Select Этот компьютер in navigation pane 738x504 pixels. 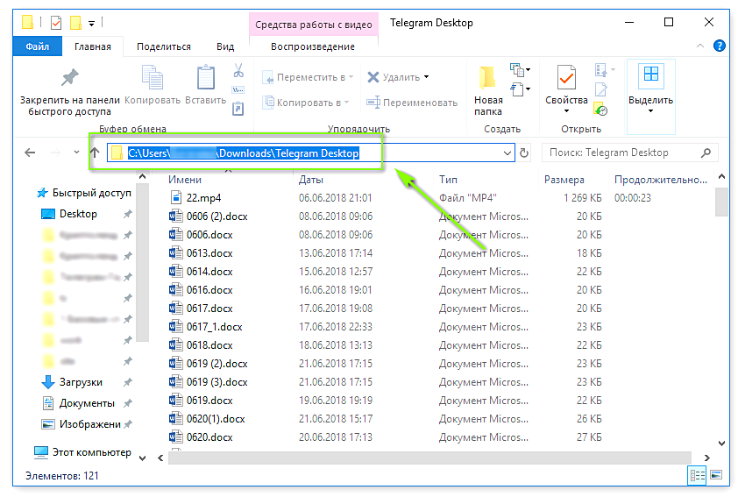(83, 452)
